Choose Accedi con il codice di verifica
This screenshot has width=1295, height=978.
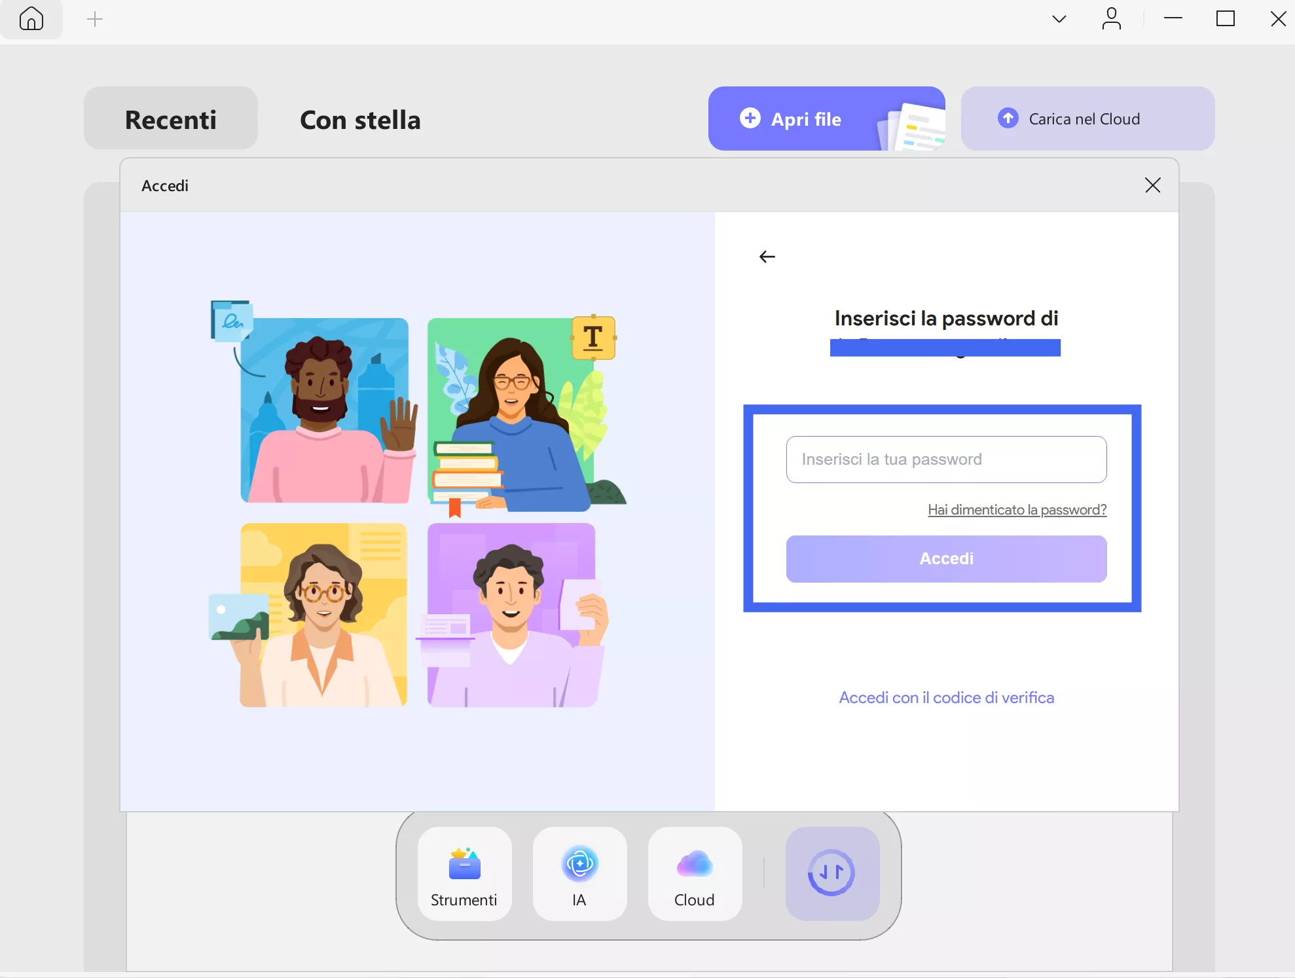(946, 698)
